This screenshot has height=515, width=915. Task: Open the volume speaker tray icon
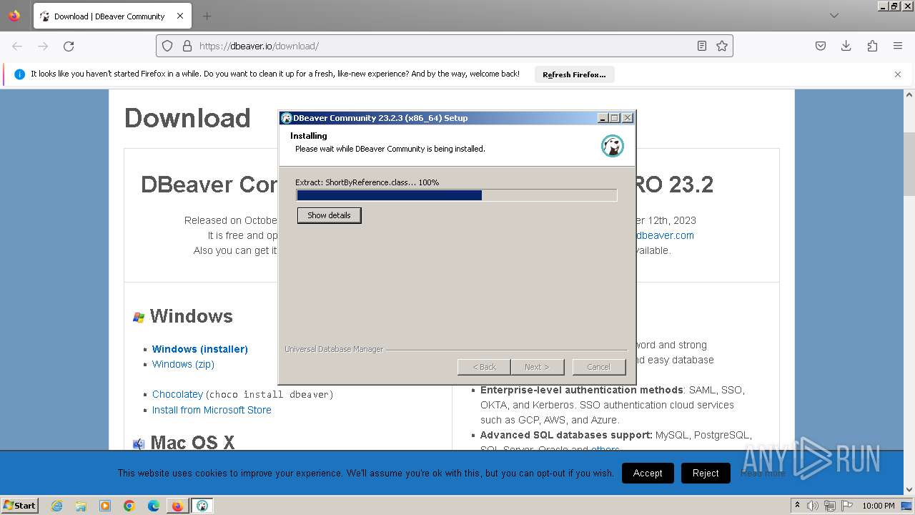tap(813, 506)
